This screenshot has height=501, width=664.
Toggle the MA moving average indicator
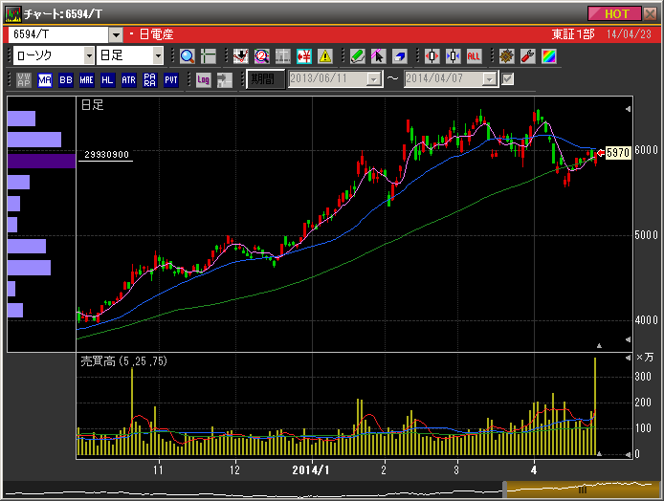pos(45,79)
